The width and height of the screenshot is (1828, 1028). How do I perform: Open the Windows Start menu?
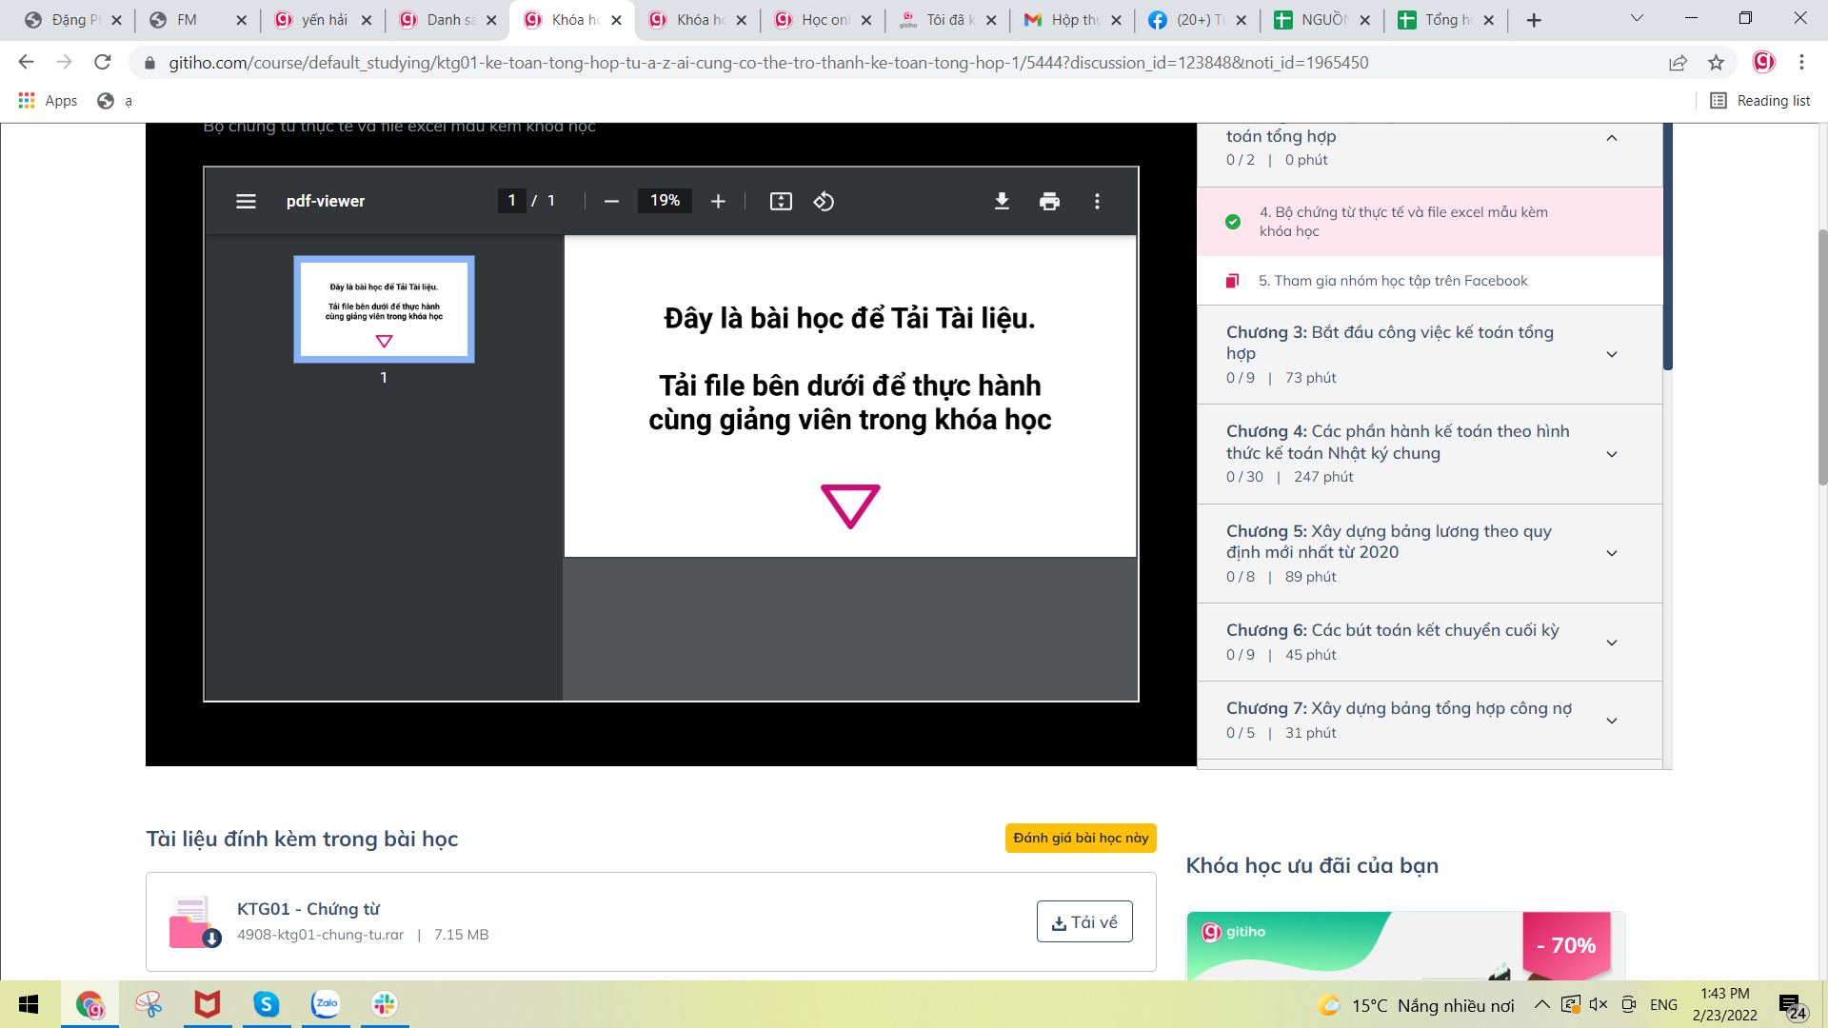[x=29, y=1004]
